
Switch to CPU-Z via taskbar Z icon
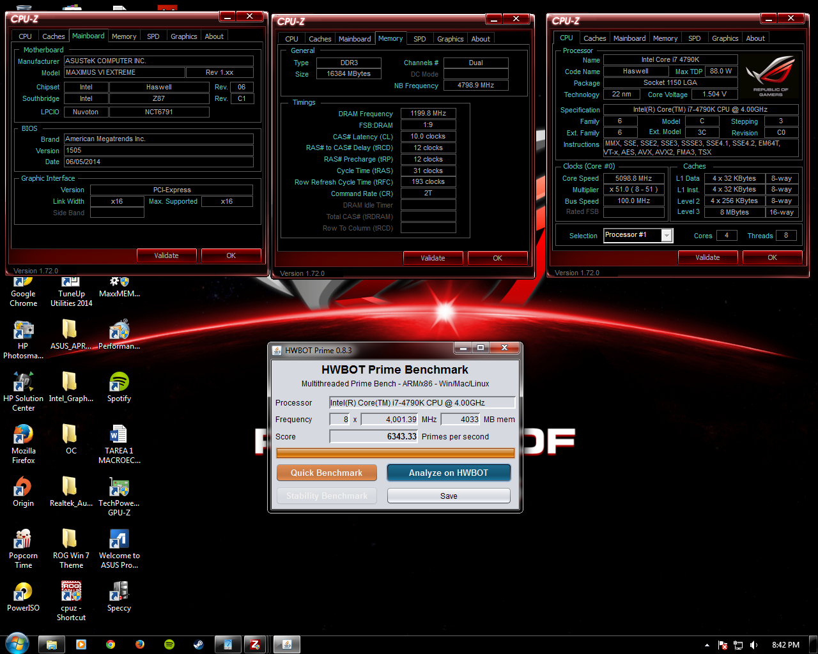tap(255, 644)
